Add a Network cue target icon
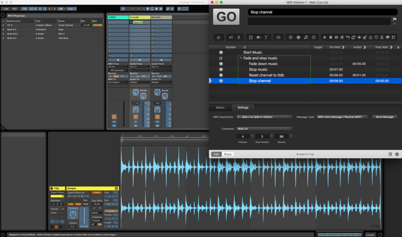Screen dimensions: 402x237 point(291,37)
